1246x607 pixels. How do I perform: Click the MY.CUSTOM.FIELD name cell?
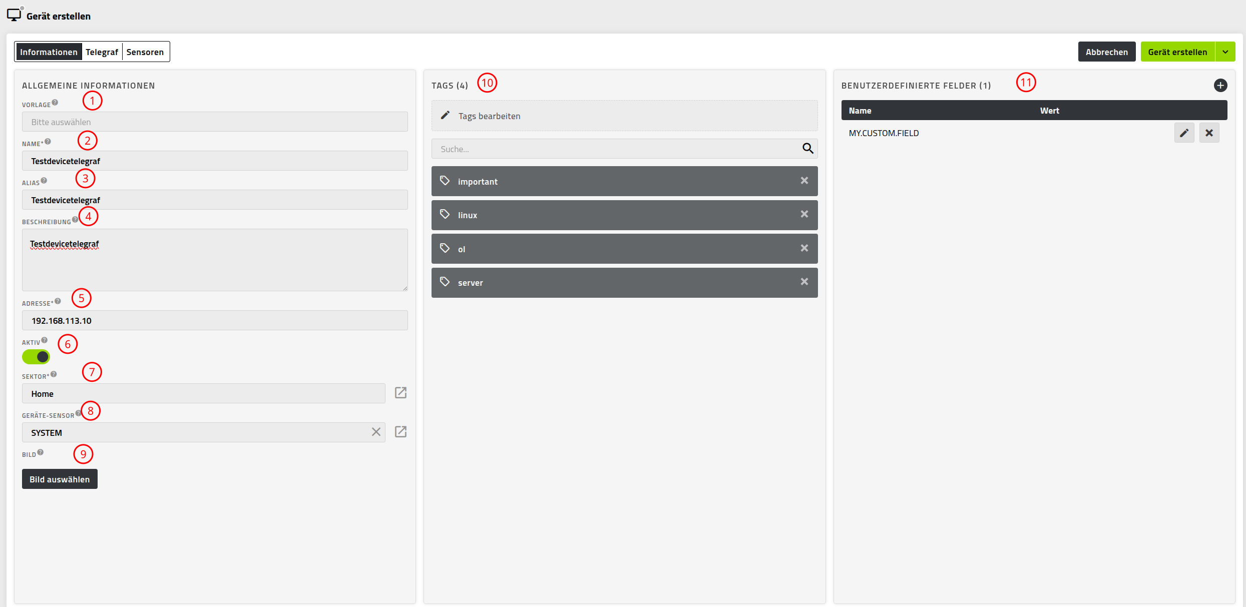pos(884,133)
